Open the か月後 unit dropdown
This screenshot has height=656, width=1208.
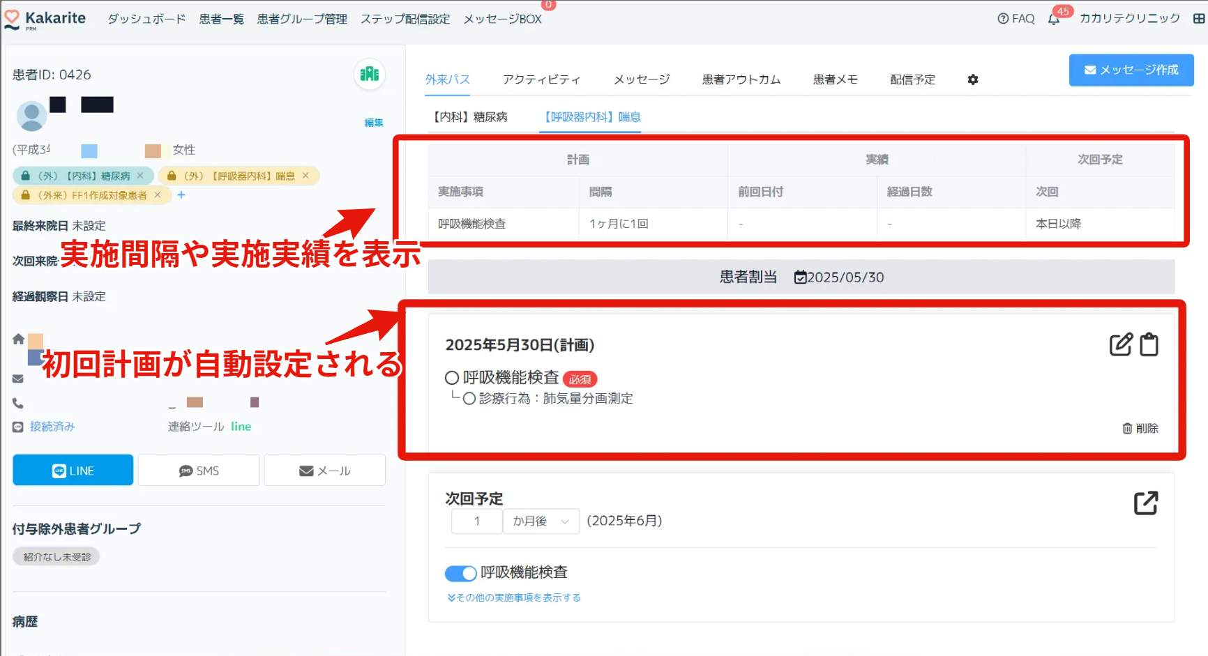541,521
